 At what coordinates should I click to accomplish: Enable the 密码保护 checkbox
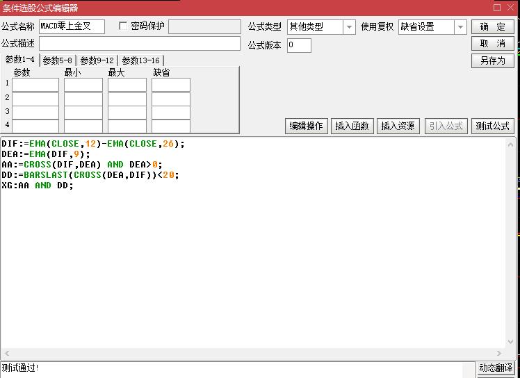click(x=124, y=26)
